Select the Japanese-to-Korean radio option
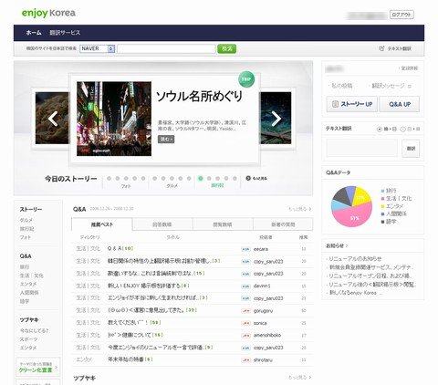Screen dimensions: 438x385 pyautogui.click(x=402, y=130)
